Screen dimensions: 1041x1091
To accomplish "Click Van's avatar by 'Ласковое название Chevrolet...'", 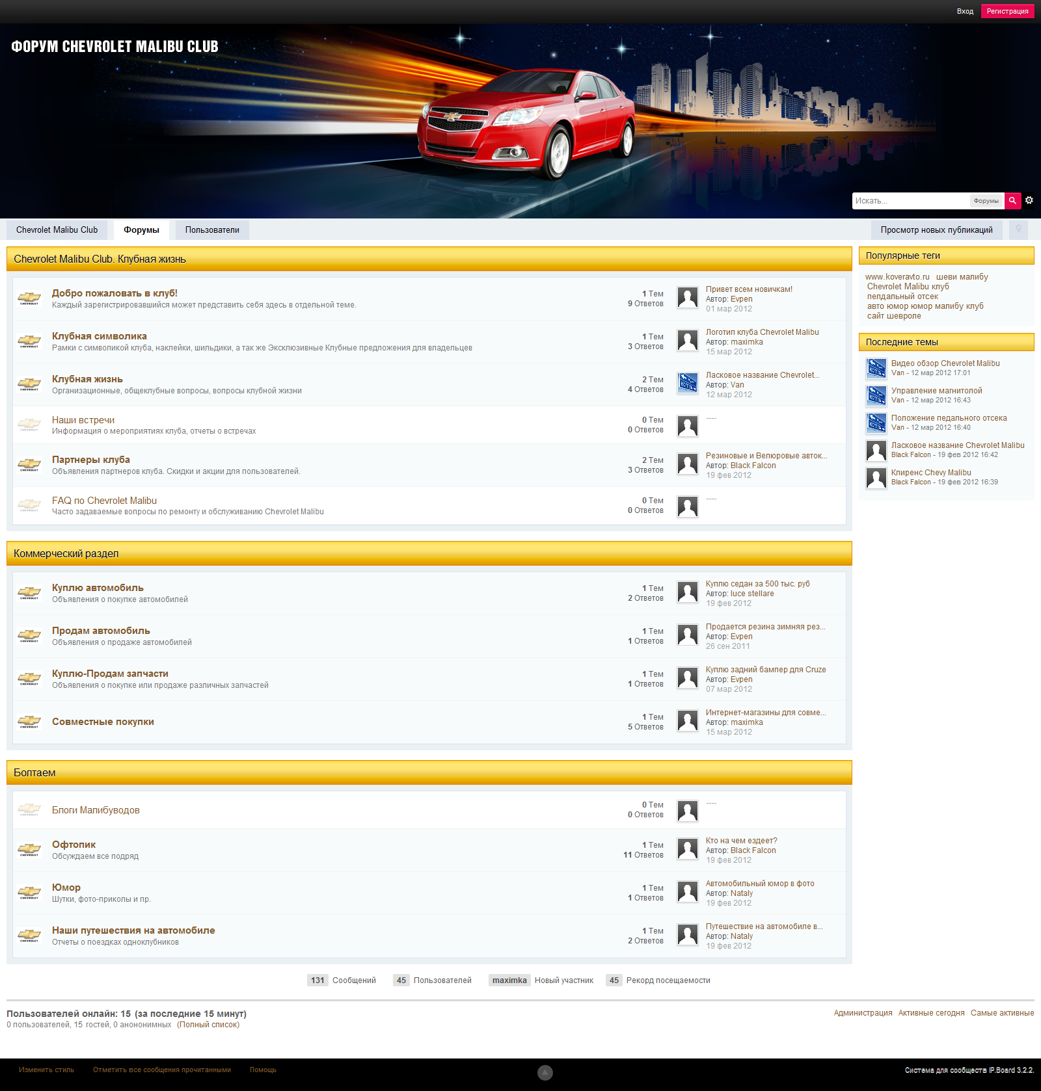I will (688, 383).
